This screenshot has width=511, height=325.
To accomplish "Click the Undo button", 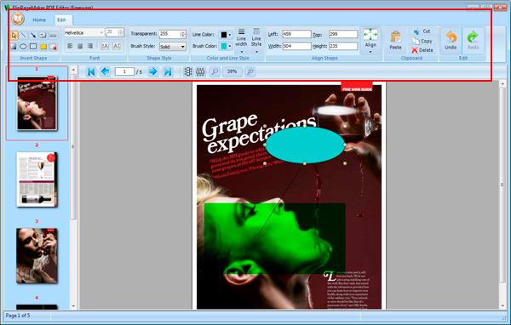I will (451, 40).
